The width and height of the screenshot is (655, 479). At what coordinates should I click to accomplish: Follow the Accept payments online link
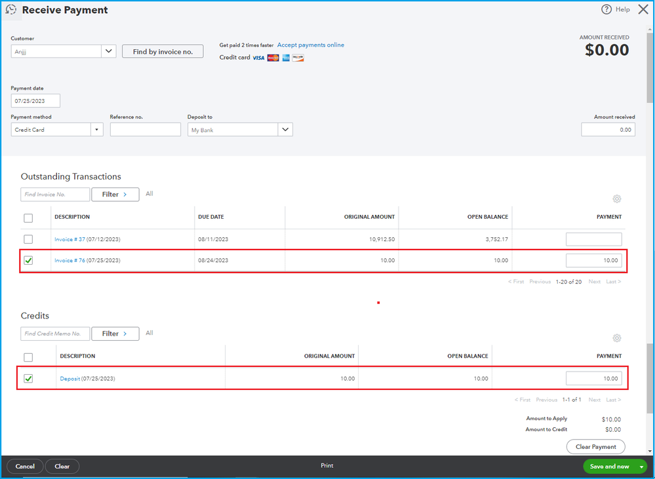[x=311, y=45]
